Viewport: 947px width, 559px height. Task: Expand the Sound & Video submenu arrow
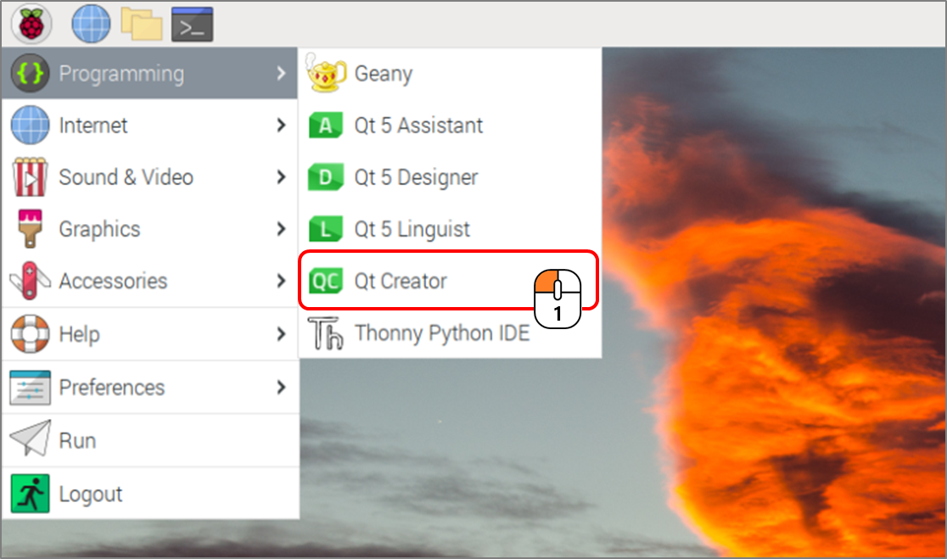click(x=281, y=177)
